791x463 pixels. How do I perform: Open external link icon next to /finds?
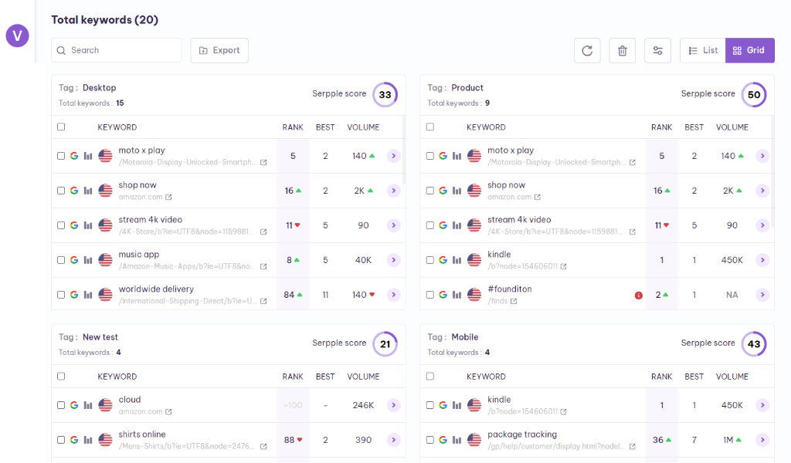[x=514, y=301]
